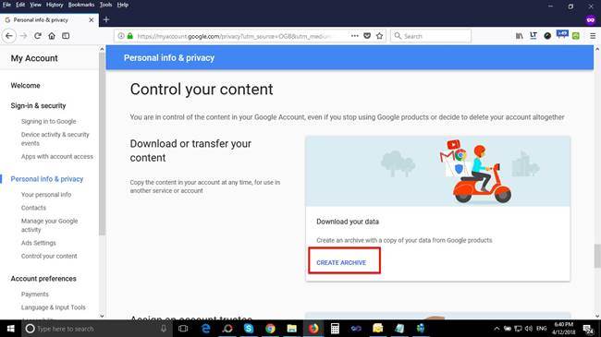Open the File menu
Image resolution: width=601 pixels, height=337 pixels.
click(x=6, y=5)
